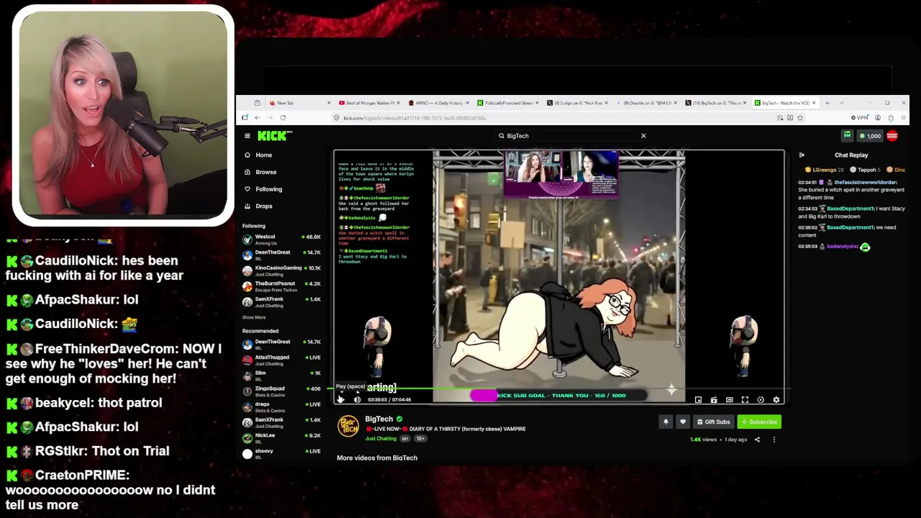The image size is (921, 518).
Task: Open Slim recommended channel
Action: [x=281, y=376]
